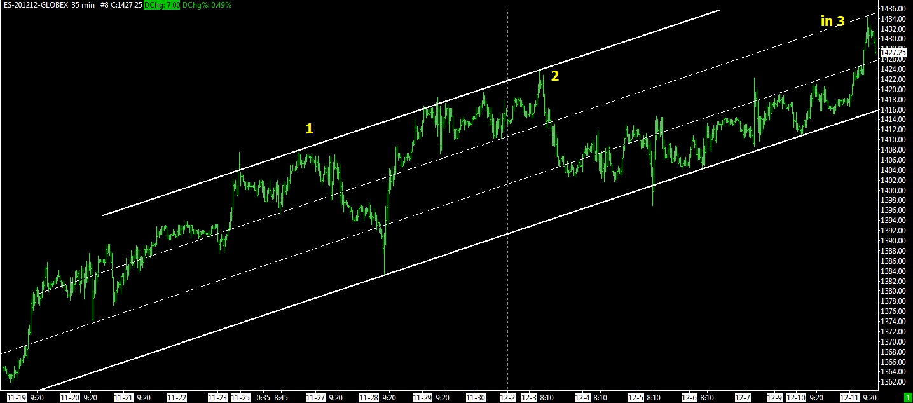Select the 11-27 date marker
Image resolution: width=913 pixels, height=403 pixels.
click(x=315, y=397)
